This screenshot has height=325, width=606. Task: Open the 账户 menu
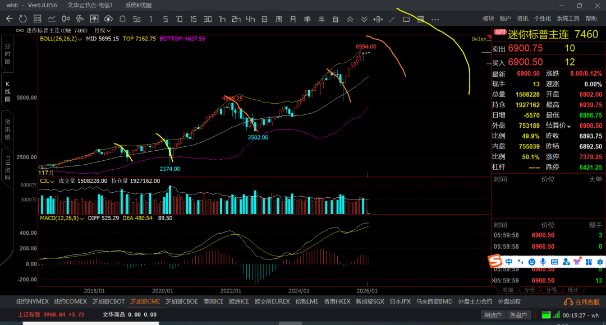coord(505,18)
